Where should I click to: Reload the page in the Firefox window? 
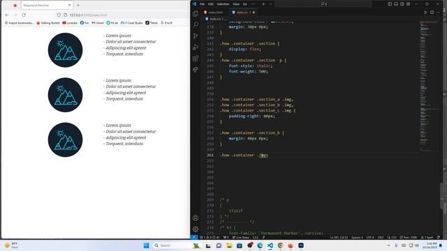click(x=24, y=15)
